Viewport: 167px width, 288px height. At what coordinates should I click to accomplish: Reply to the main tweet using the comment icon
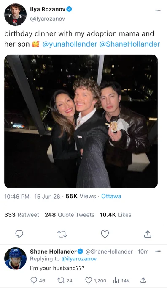(x=19, y=234)
